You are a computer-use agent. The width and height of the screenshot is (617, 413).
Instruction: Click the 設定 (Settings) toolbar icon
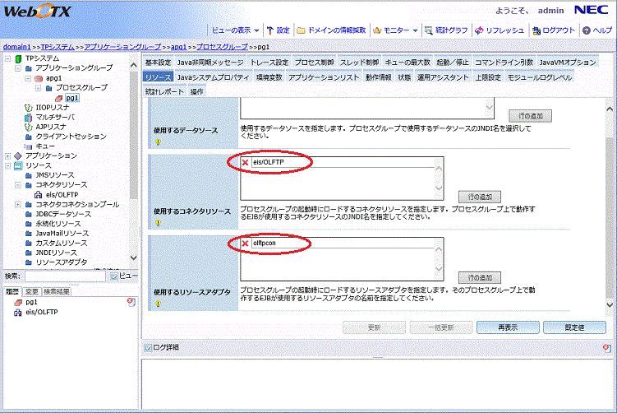point(270,30)
